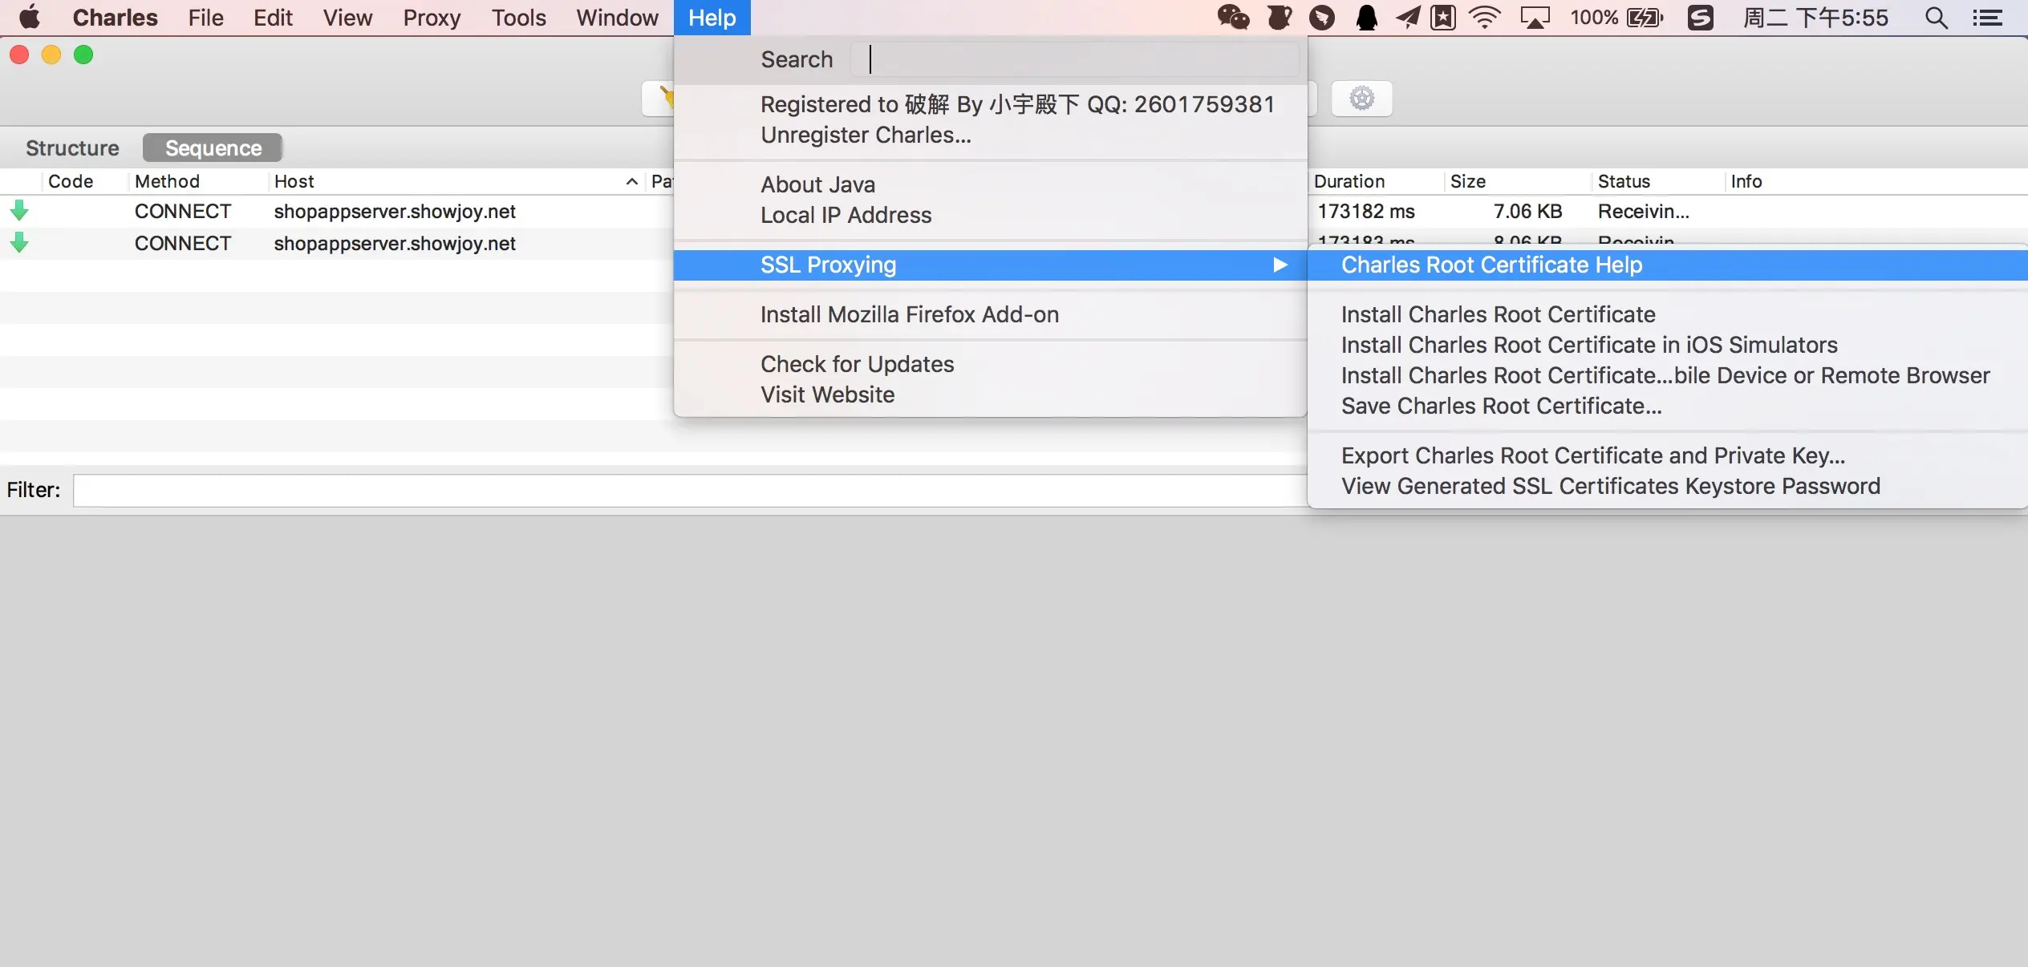Screen dimensions: 2028x967
Task: Choose Install Charles Root Certificate
Action: pos(1498,315)
